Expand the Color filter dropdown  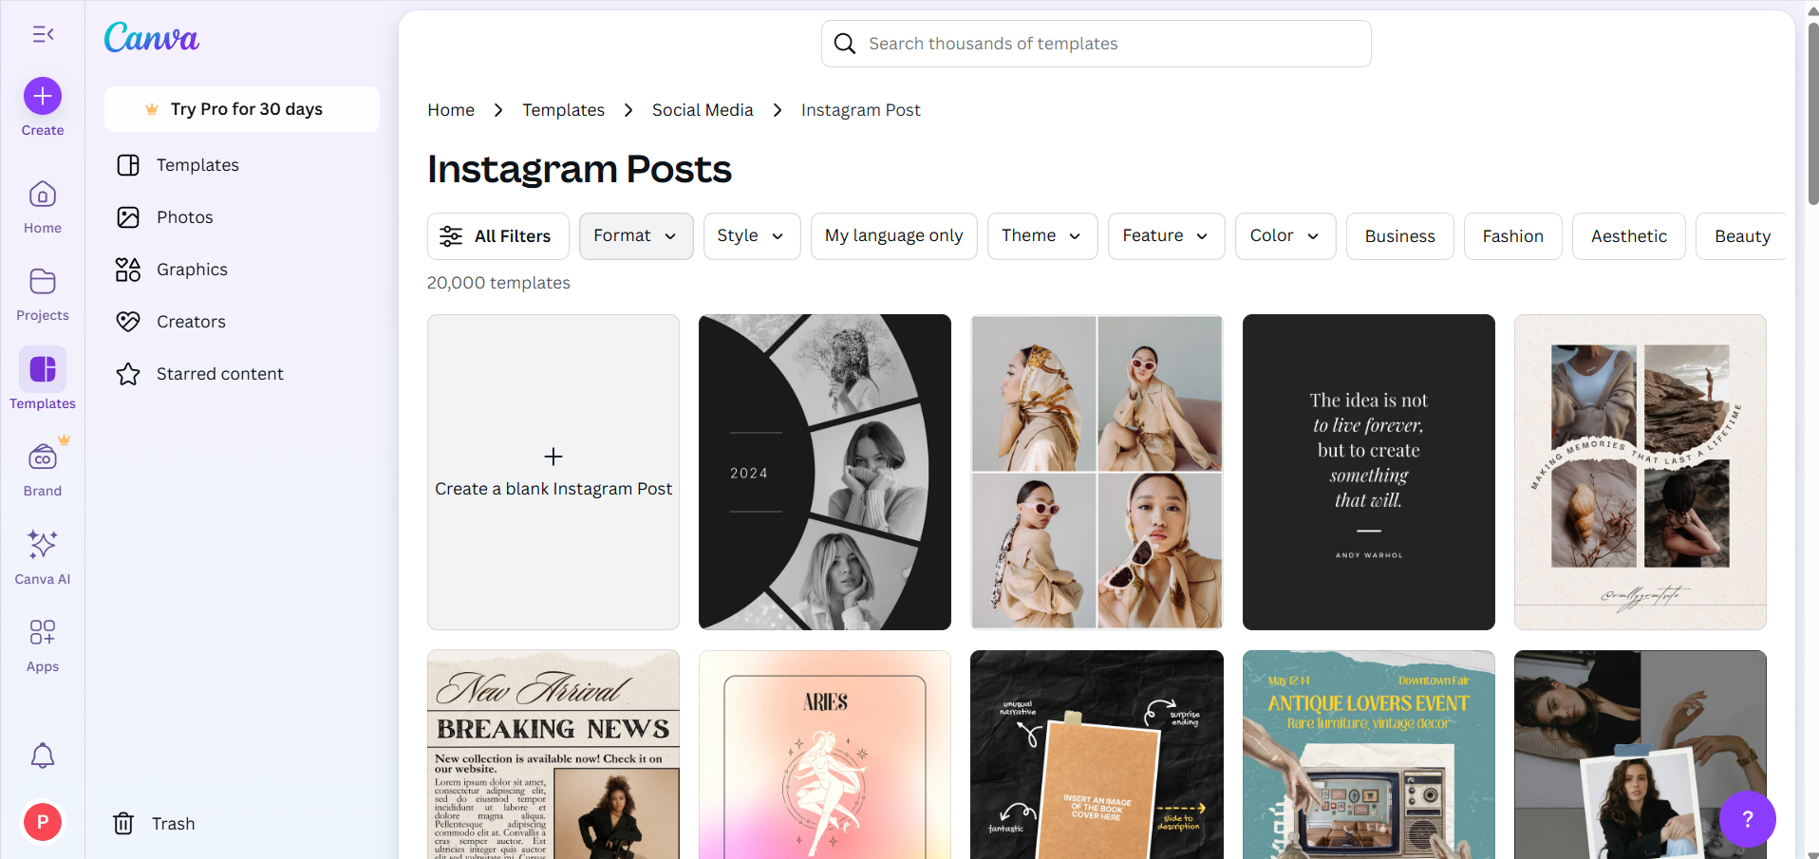point(1285,236)
